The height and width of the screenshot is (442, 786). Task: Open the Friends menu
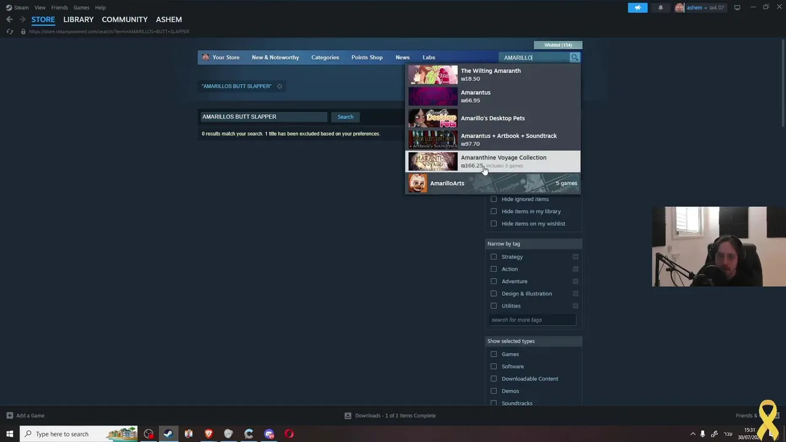click(60, 7)
